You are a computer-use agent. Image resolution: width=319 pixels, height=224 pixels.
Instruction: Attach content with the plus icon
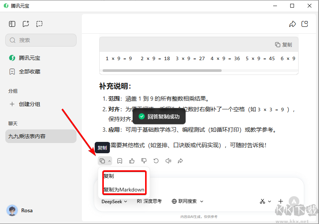[280, 201]
